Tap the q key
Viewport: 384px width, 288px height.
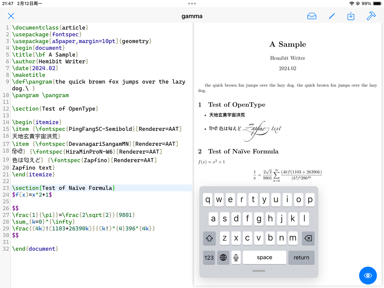pyautogui.click(x=208, y=199)
